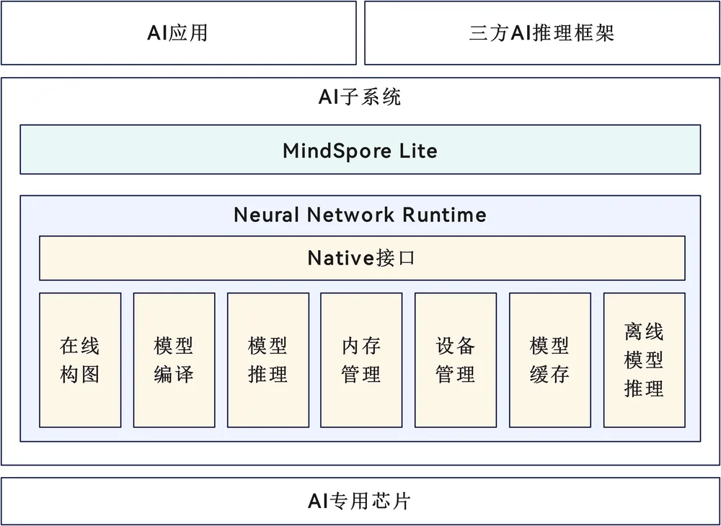The image size is (721, 526).
Task: Click the AI子系统 heading
Action: coord(360,97)
